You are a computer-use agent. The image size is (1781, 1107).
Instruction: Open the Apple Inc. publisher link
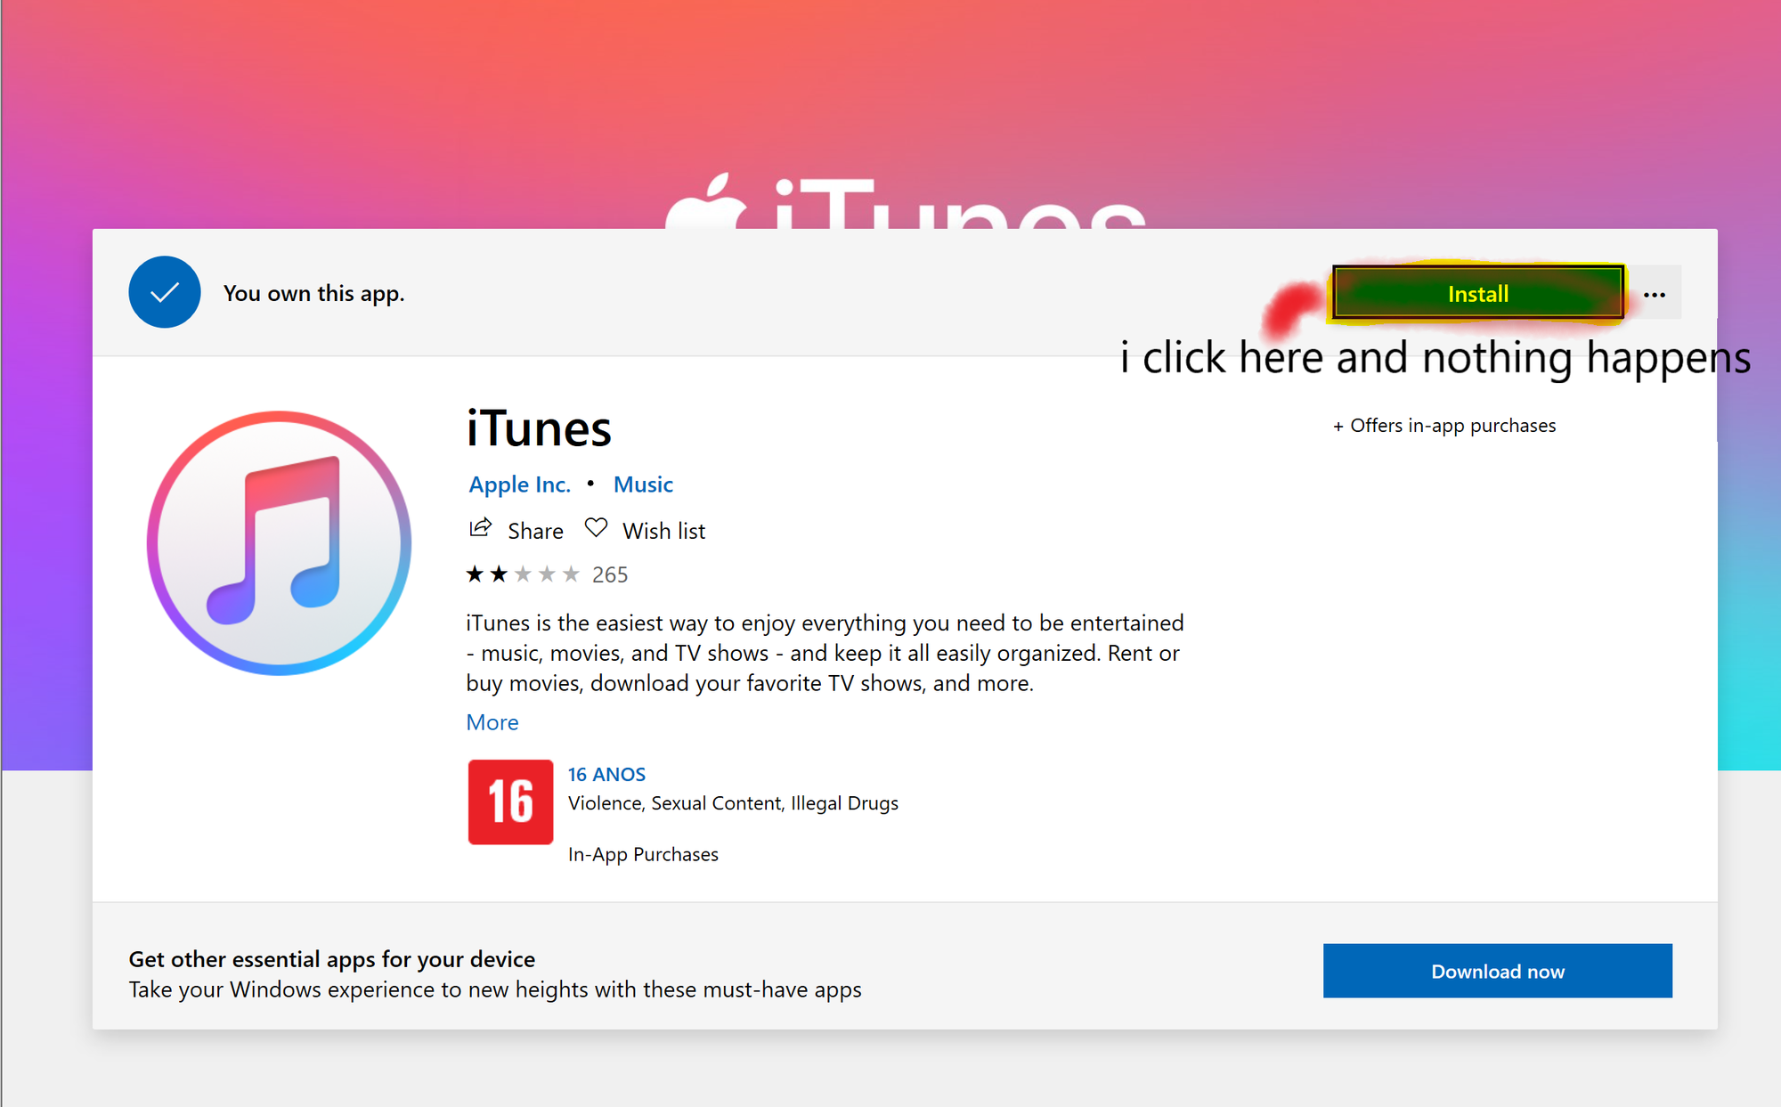(519, 484)
